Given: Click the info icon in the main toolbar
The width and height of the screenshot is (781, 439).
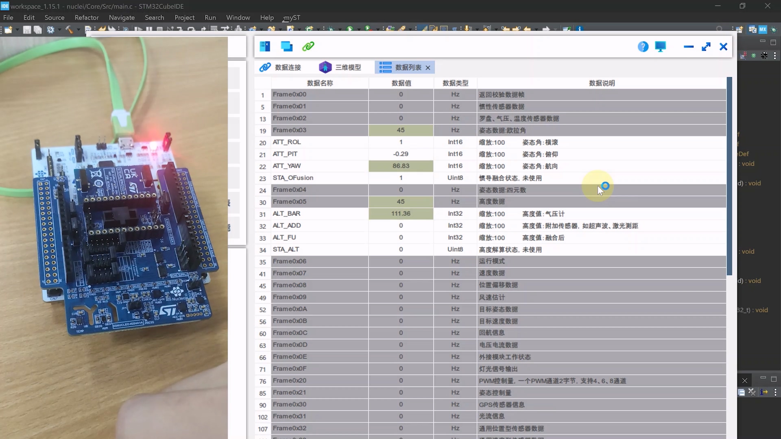Looking at the screenshot, I should click(x=580, y=29).
